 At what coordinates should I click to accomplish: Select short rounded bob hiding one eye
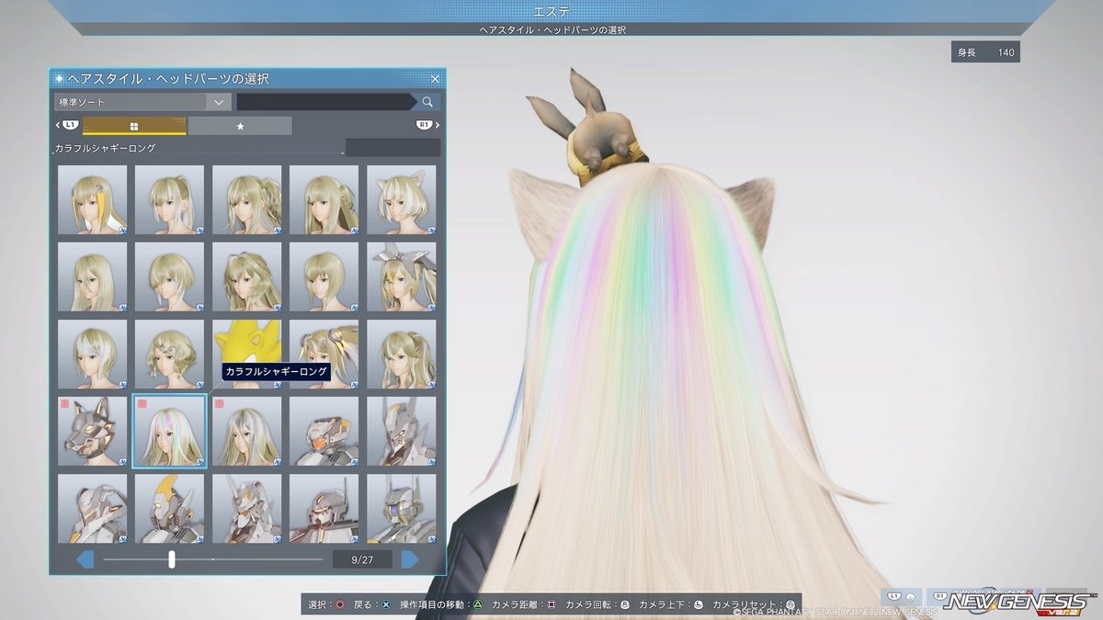(x=169, y=277)
